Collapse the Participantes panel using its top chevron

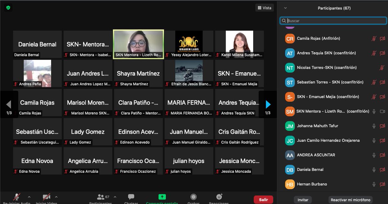[x=285, y=8]
